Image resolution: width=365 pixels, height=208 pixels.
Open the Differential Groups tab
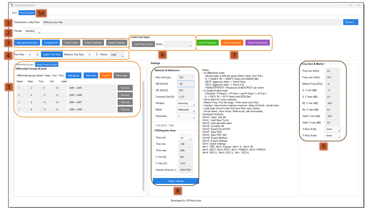coord(24,64)
